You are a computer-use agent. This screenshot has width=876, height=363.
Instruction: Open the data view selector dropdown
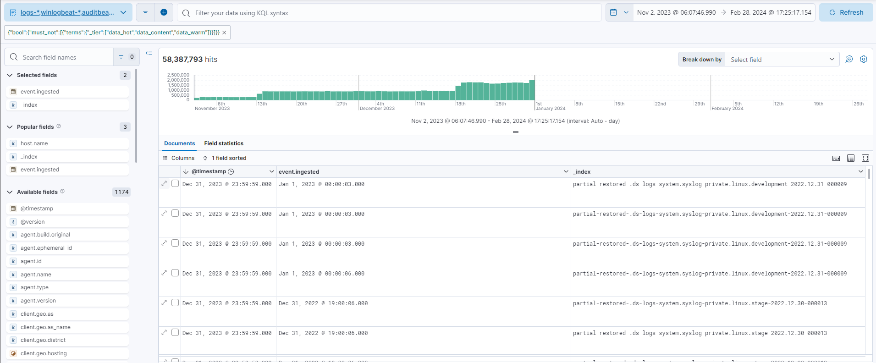pyautogui.click(x=68, y=12)
